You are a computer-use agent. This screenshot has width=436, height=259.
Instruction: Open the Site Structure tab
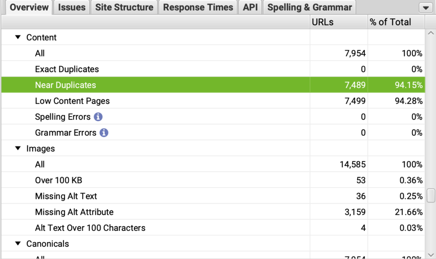[124, 7]
